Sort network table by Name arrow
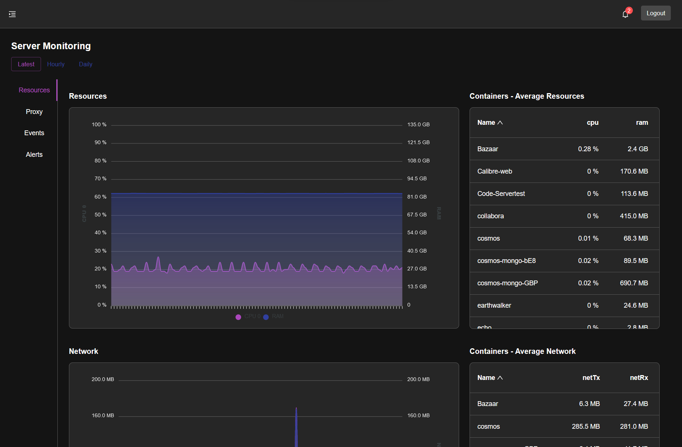This screenshot has height=447, width=682. (500, 378)
